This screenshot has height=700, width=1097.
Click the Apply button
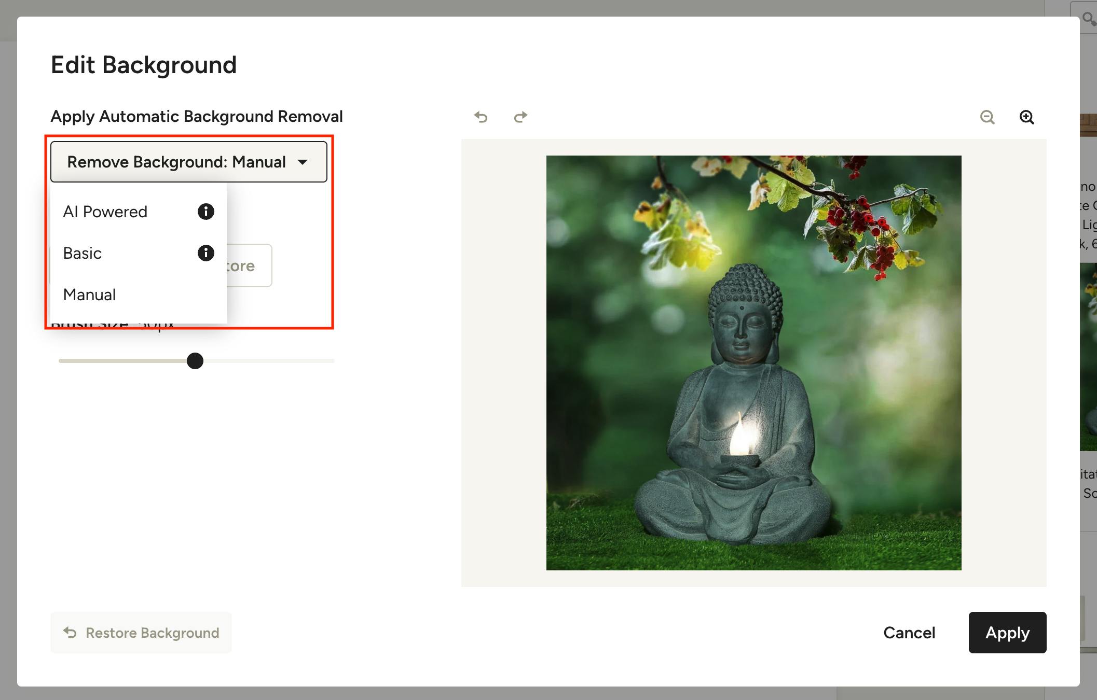pos(1007,633)
